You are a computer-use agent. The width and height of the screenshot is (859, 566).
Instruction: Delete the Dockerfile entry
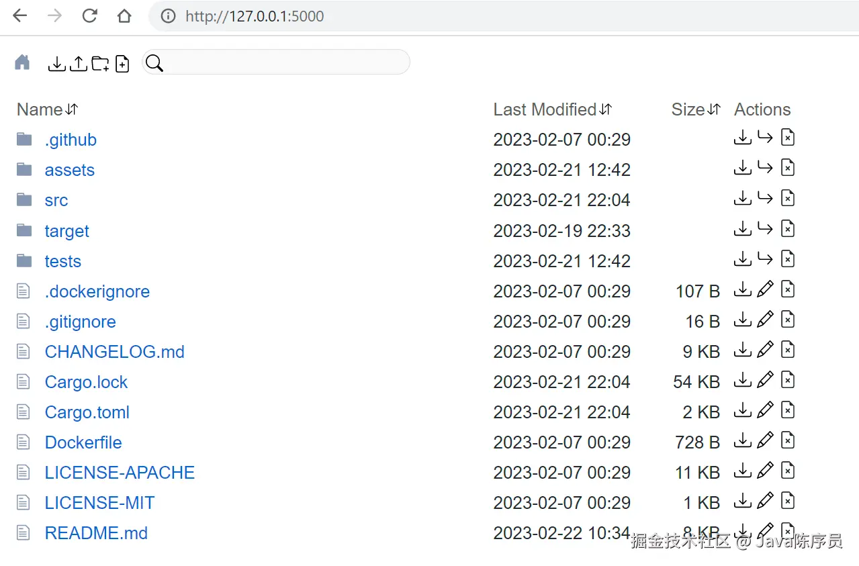pyautogui.click(x=788, y=441)
